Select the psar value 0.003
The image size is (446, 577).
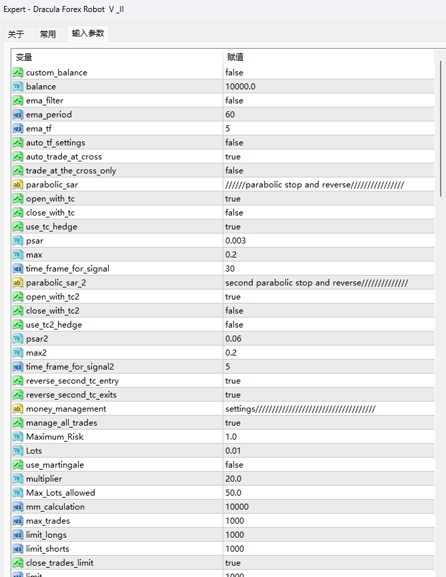[236, 241]
